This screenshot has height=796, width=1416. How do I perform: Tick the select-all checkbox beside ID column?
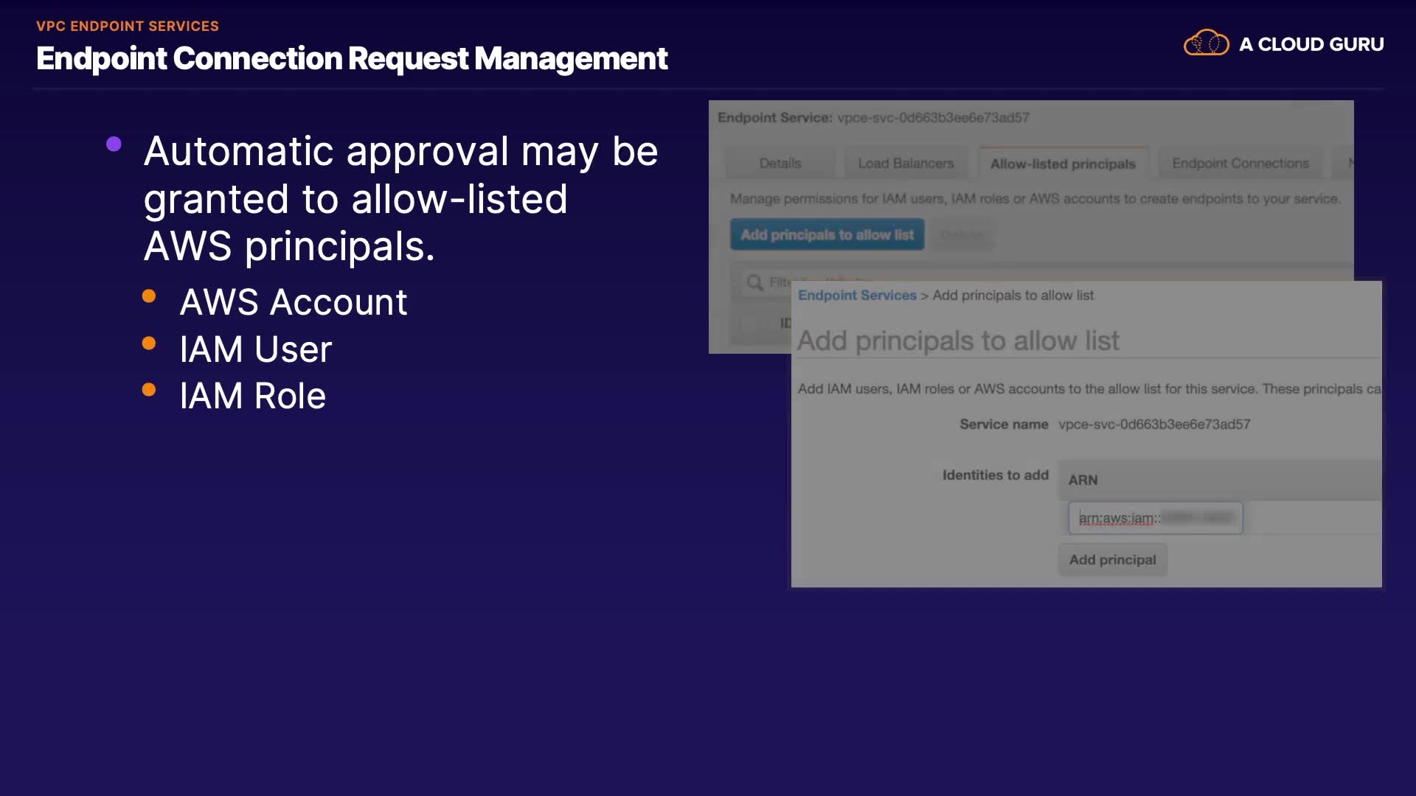(751, 323)
